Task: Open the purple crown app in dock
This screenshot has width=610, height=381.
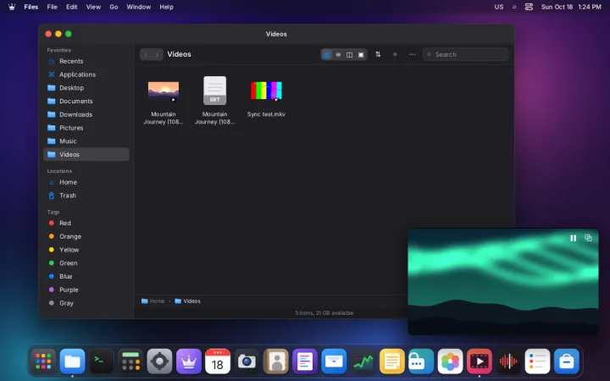Action: click(189, 362)
